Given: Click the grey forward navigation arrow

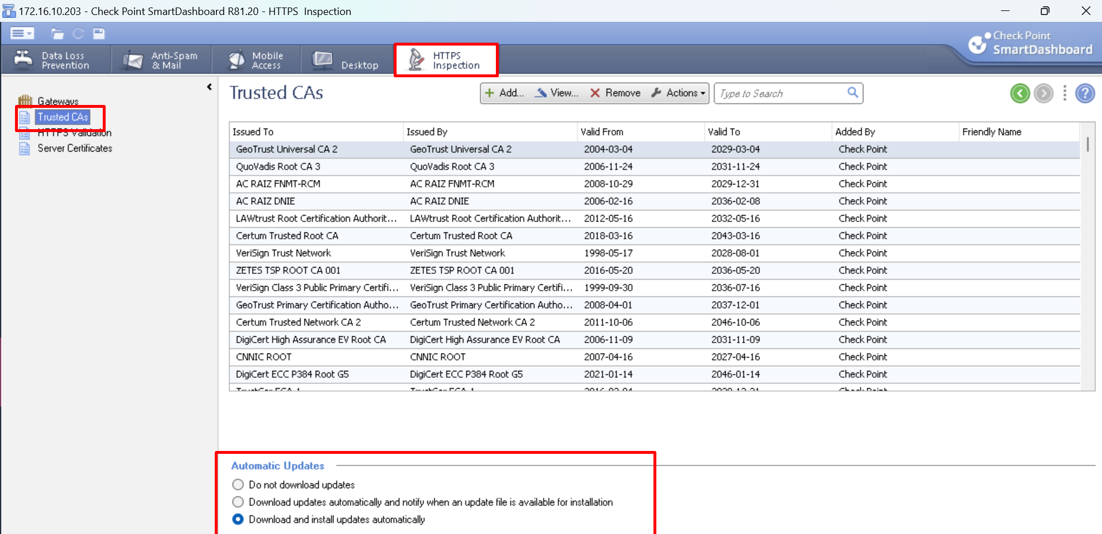Looking at the screenshot, I should 1043,93.
